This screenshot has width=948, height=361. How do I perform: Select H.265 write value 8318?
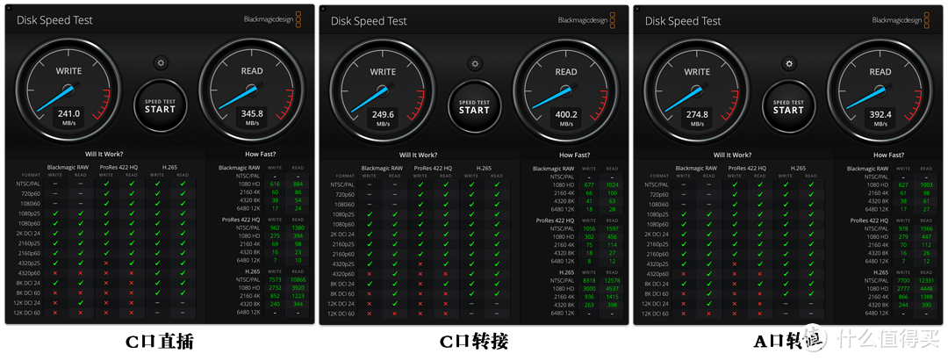(589, 280)
